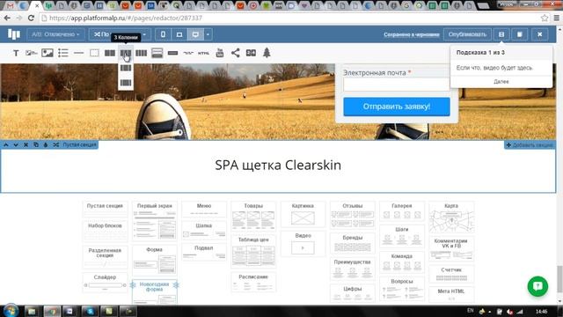Screen dimensions: 563x317
Task: Insert the countdown timer block
Action: (x=251, y=53)
